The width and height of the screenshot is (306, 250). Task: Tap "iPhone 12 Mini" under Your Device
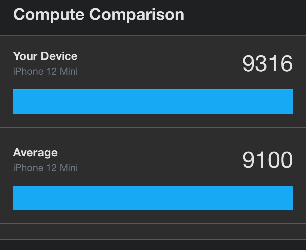click(x=45, y=71)
